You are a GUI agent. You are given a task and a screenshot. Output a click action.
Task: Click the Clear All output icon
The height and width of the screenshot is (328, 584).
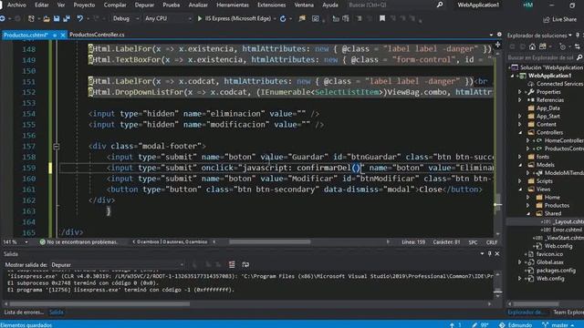click(232, 264)
